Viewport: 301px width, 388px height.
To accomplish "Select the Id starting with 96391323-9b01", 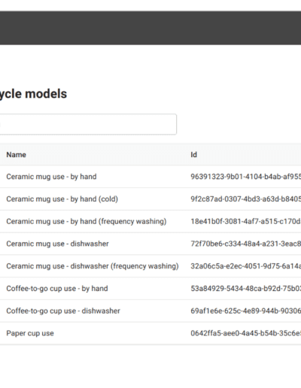I will tap(246, 177).
